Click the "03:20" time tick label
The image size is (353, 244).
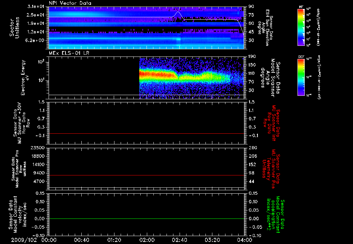pos(212,240)
